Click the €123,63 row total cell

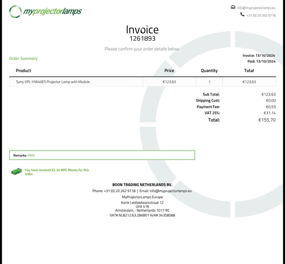coord(249,82)
